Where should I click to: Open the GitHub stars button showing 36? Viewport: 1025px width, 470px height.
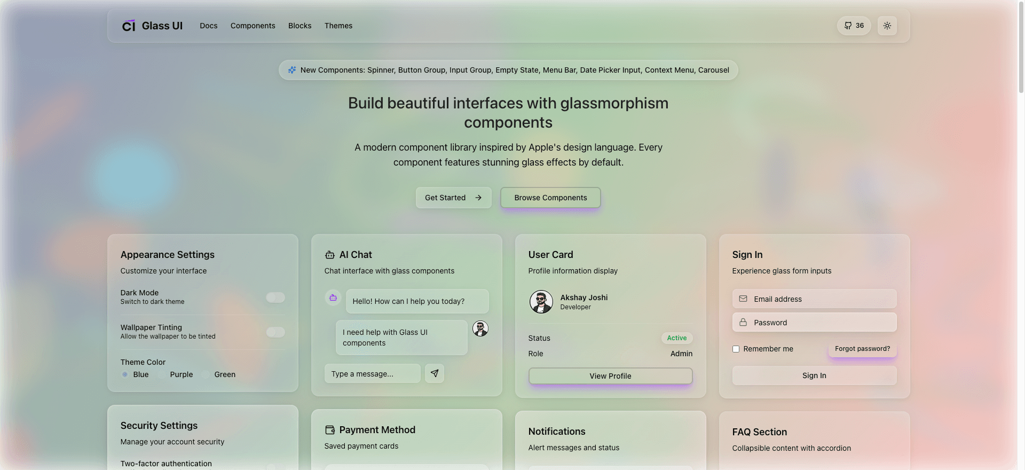point(854,26)
